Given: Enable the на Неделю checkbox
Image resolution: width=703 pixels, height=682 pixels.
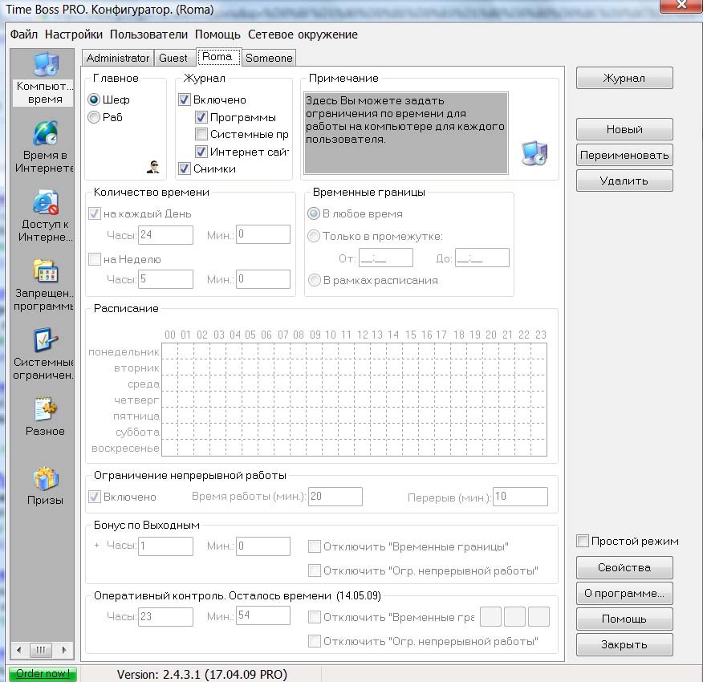Looking at the screenshot, I should tap(94, 259).
